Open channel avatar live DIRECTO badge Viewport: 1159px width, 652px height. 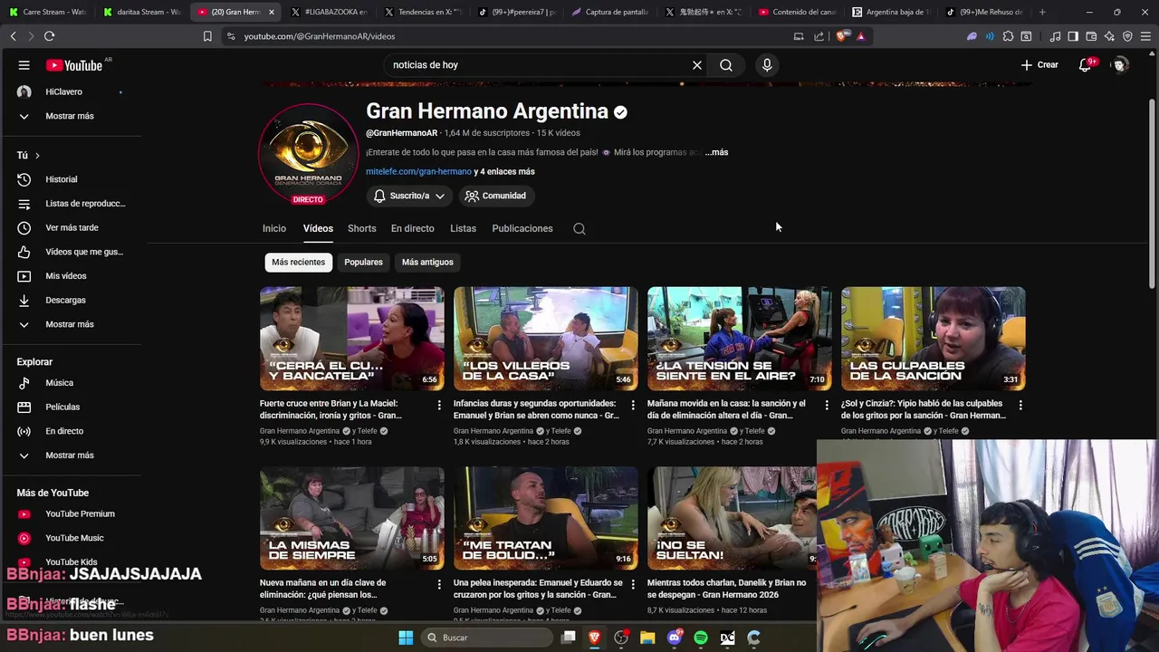(308, 199)
